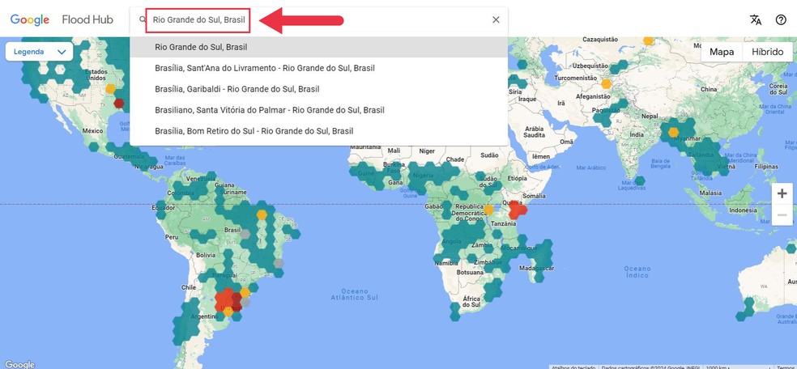Open the language translate icon
The width and height of the screenshot is (797, 369).
pos(756,19)
